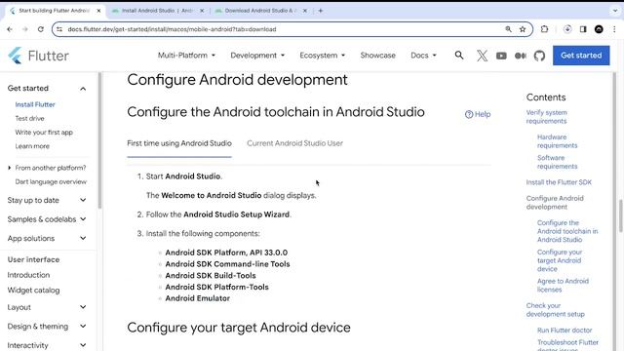Screen dimensions: 624x351
Task: Expand Design & theming section
Action: 47,327
